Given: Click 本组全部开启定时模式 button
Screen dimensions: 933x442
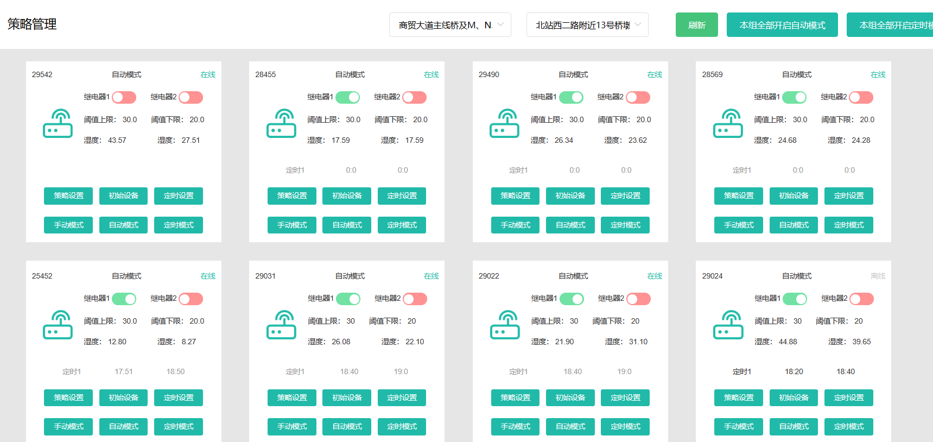Looking at the screenshot, I should pos(890,25).
